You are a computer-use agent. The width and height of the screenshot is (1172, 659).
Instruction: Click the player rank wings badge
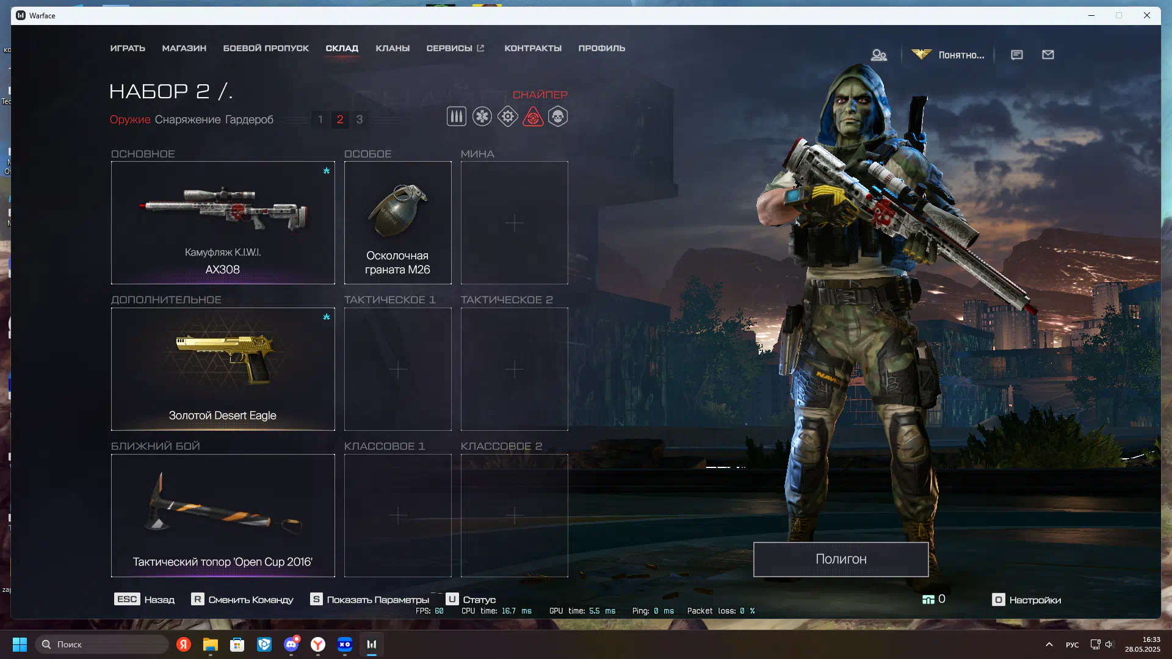coord(921,54)
